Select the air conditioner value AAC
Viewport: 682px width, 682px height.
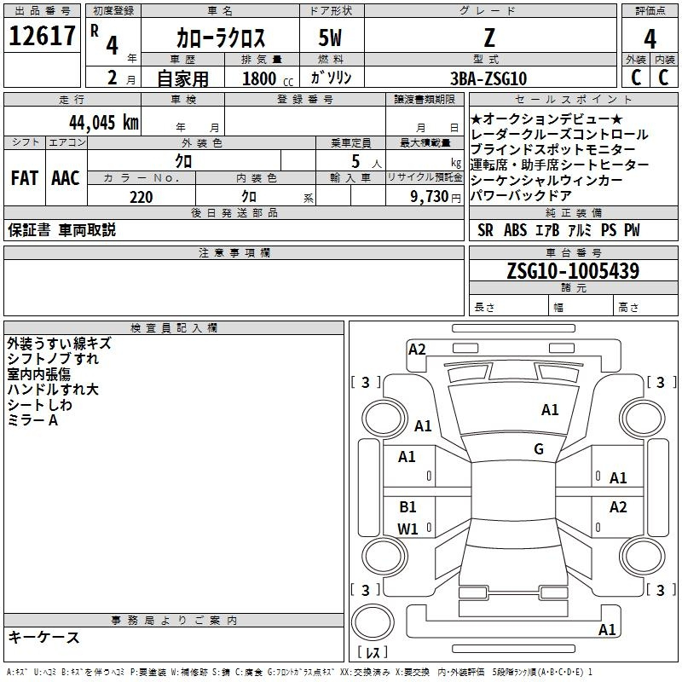point(66,178)
